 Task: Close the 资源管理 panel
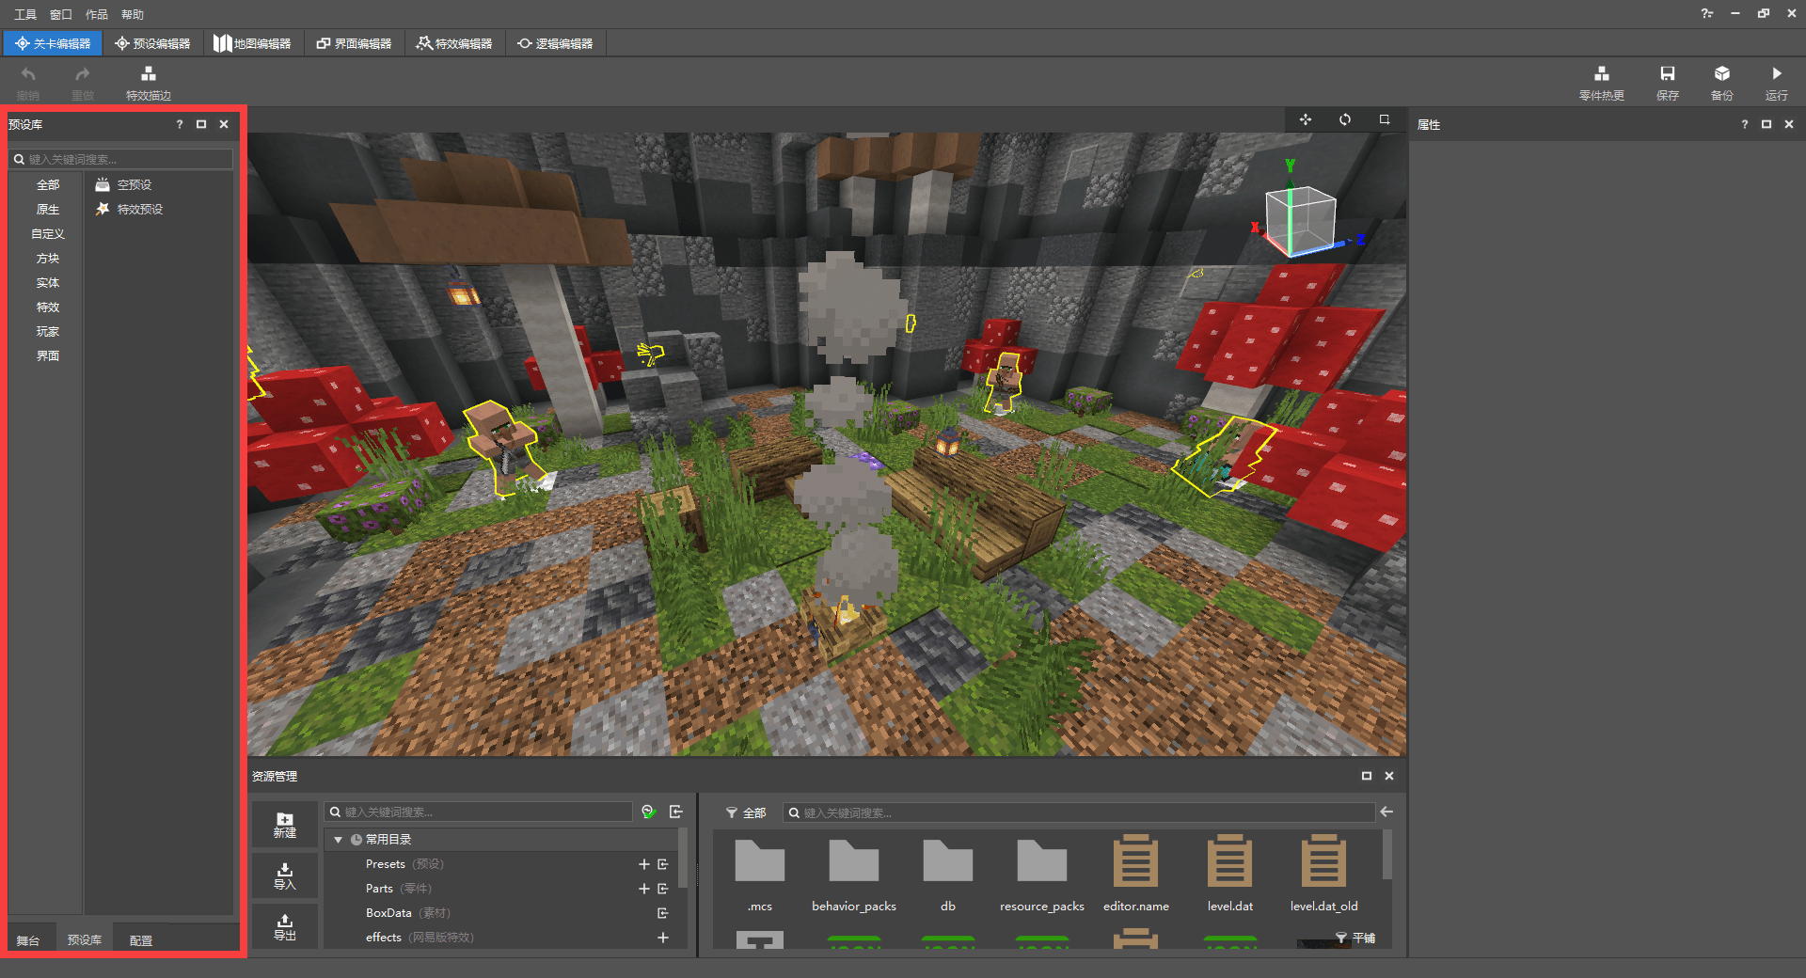[1389, 776]
